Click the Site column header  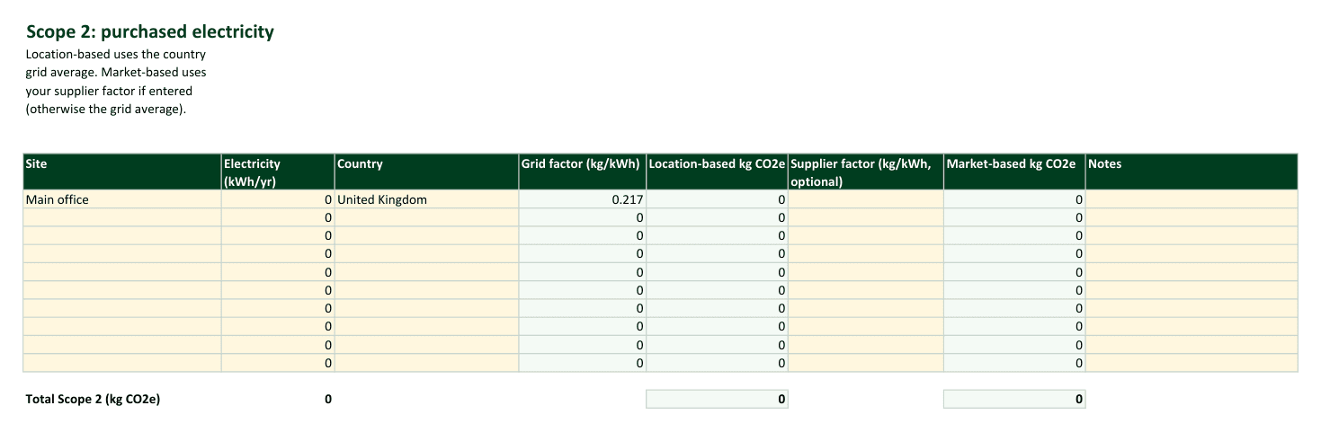click(122, 172)
